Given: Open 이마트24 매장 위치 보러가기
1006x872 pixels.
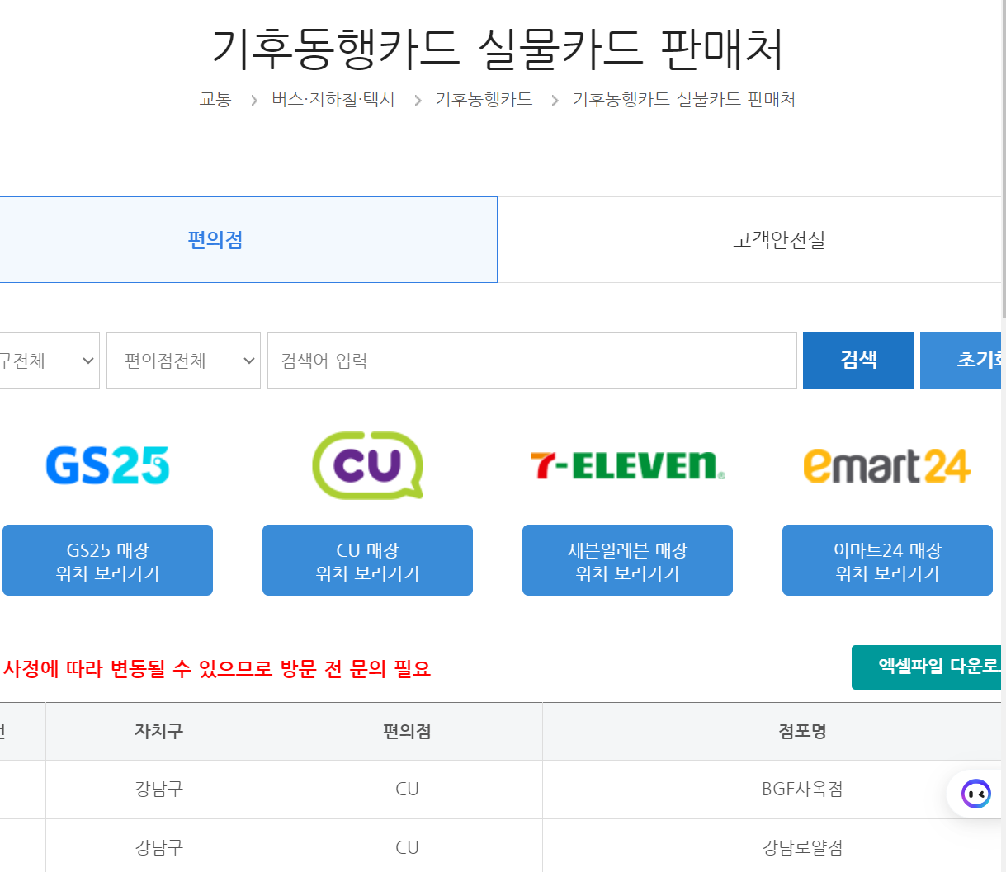Looking at the screenshot, I should click(886, 559).
